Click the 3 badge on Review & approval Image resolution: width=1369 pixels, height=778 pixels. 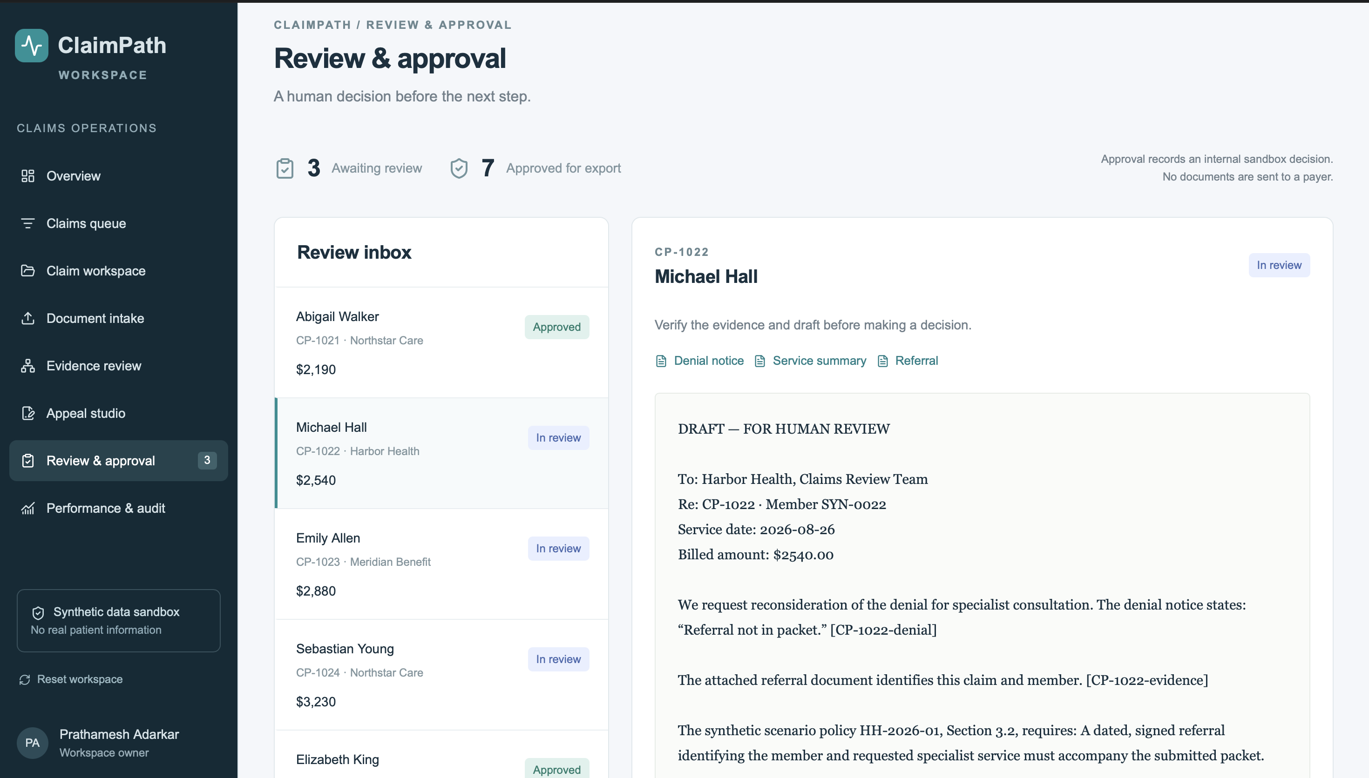(207, 460)
